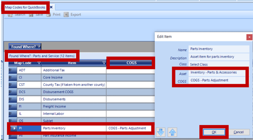Image resolution: width=253 pixels, height=140 pixels.
Task: Select the IL map code cell
Action: (29, 114)
